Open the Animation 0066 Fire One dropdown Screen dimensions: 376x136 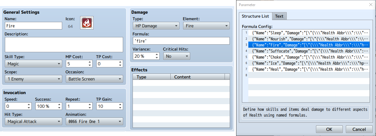coord(94,121)
